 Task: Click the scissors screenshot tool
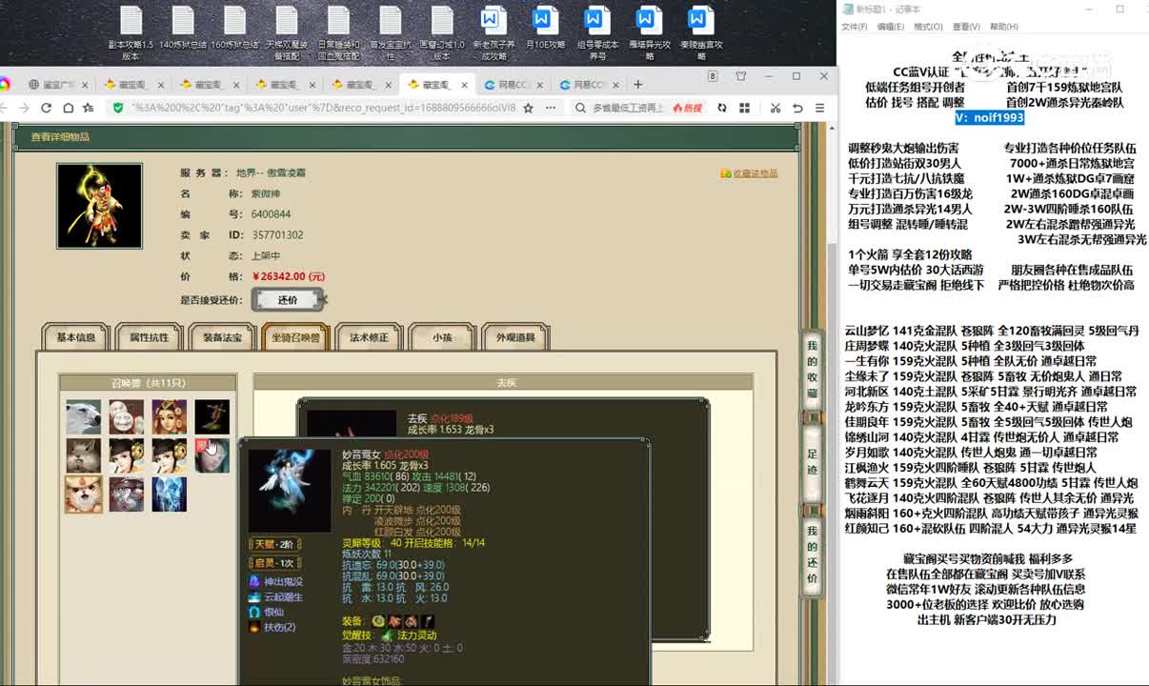[775, 108]
